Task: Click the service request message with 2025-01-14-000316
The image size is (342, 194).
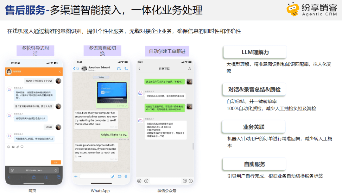Action: [x=166, y=130]
